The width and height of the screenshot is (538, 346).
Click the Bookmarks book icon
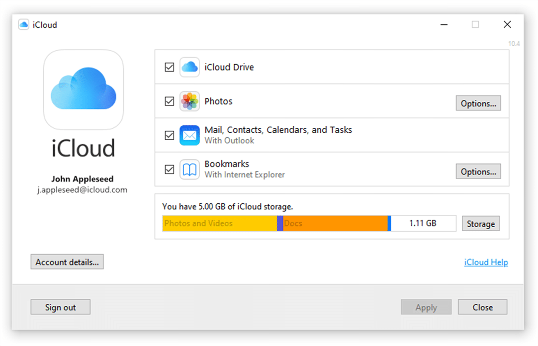pyautogui.click(x=189, y=170)
